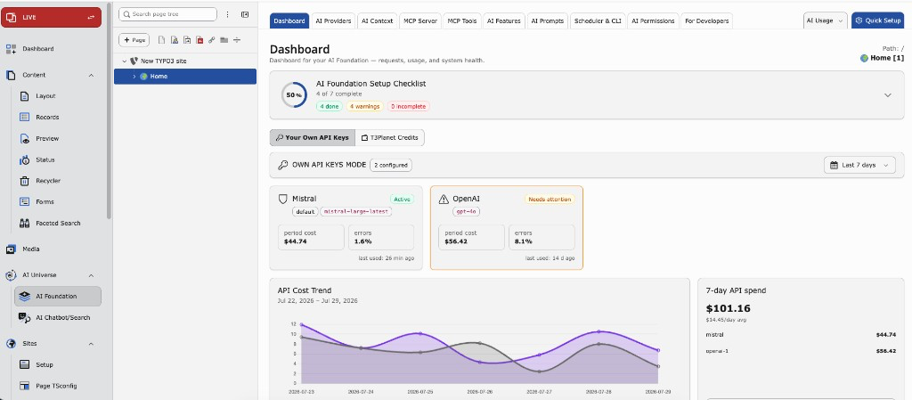Image resolution: width=912 pixels, height=400 pixels.
Task: Expand the AI Foundation Setup Checklist
Action: pyautogui.click(x=888, y=95)
